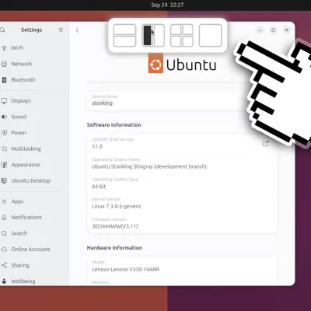The width and height of the screenshot is (311, 311).
Task: Select Sharing in the sidebar
Action: click(x=31, y=265)
